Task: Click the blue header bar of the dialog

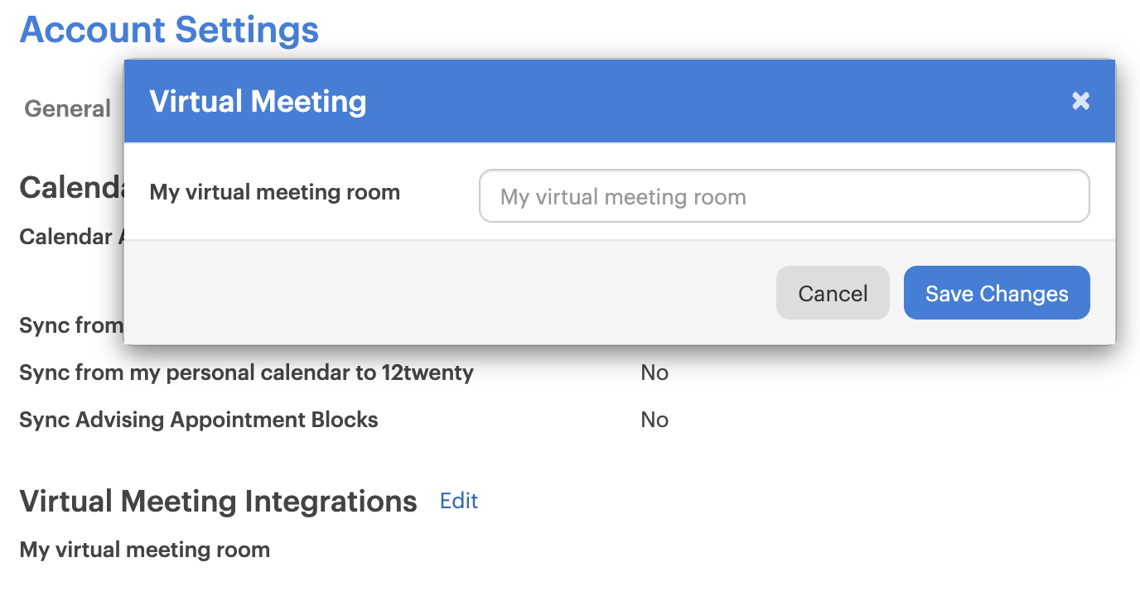Action: [663, 101]
